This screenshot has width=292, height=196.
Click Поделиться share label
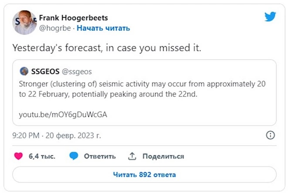(x=163, y=156)
